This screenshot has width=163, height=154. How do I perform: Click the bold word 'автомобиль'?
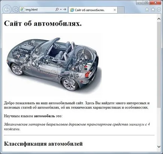(44, 116)
